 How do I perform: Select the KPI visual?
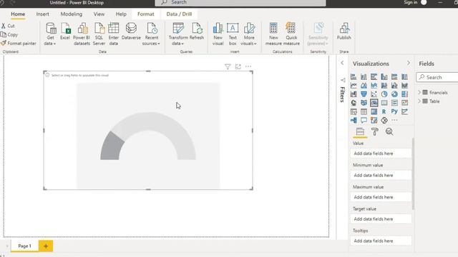point(404,103)
